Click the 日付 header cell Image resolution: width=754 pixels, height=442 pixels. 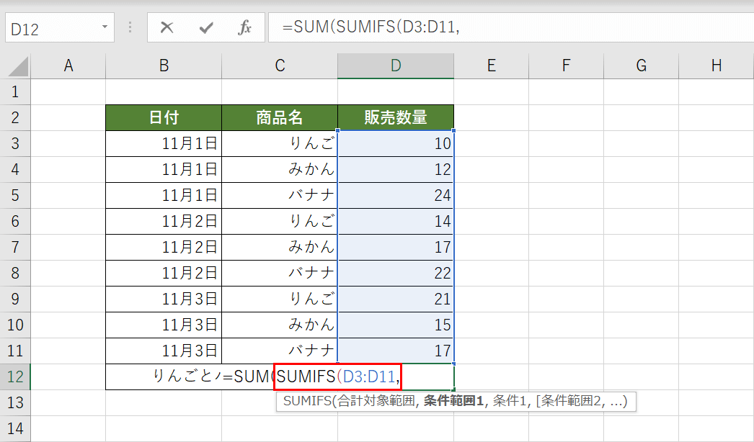coord(164,117)
